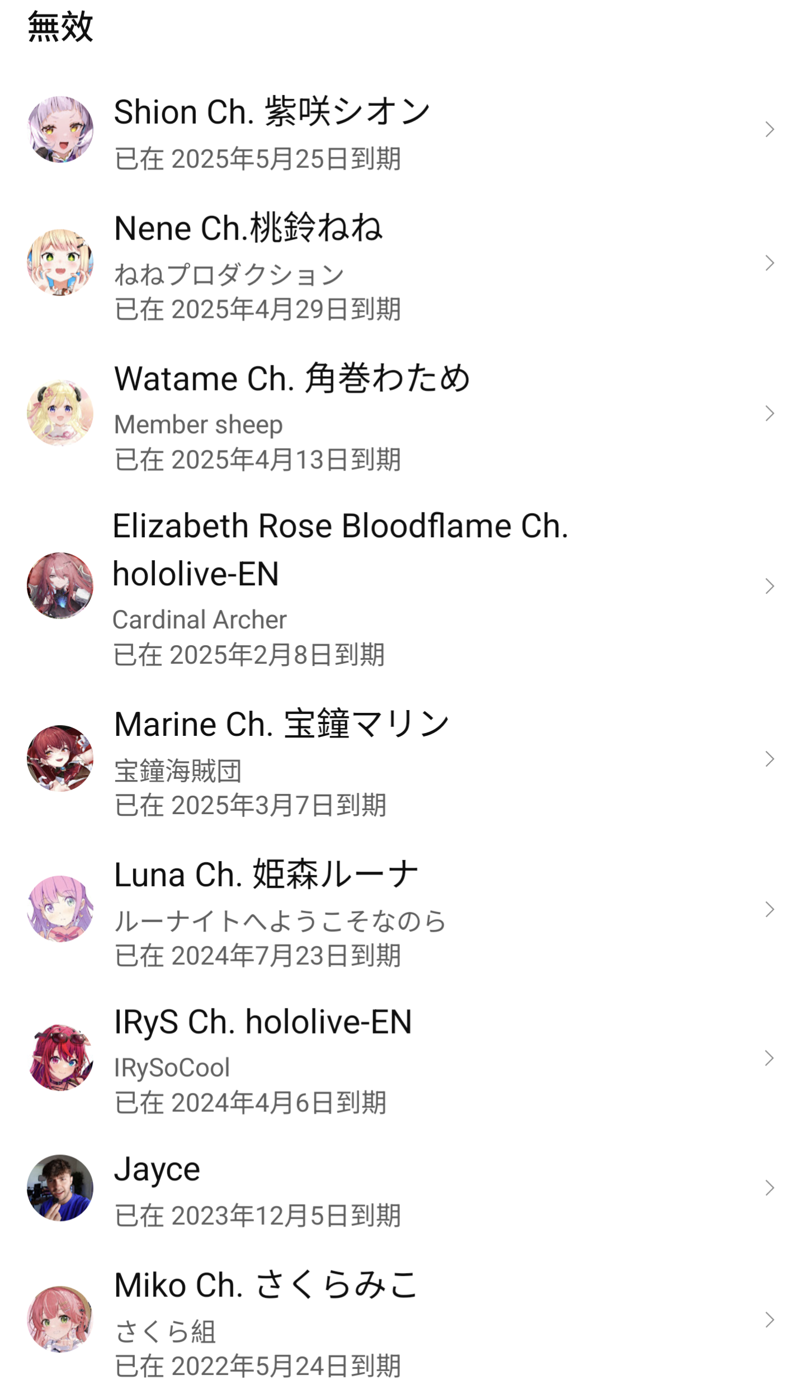Open chevron beside Miko Ch. entry
The width and height of the screenshot is (805, 1390).
coord(770,1319)
